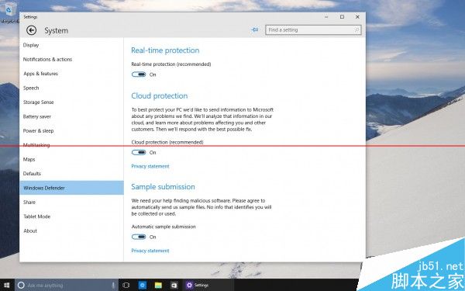Open the Recycle Bin on the desktop
The image size is (465, 291).
pos(9,12)
